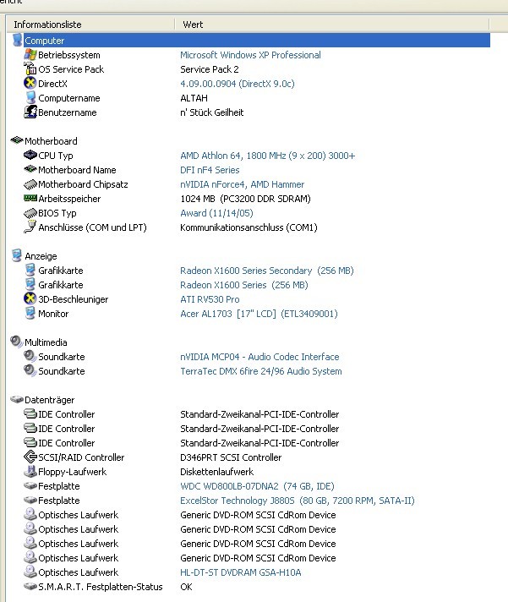Open the 4.09.00.0904 (DirectX 9.0c) link
508x602 pixels.
(x=238, y=84)
